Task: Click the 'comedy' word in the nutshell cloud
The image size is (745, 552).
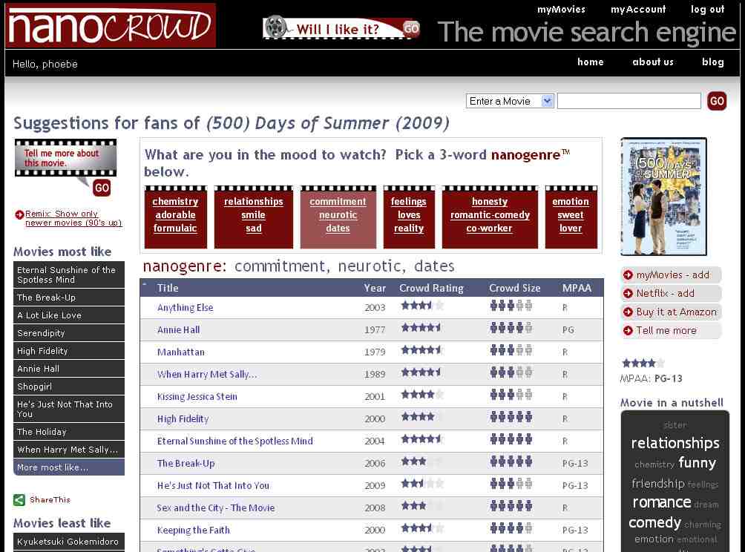Action: [x=654, y=522]
